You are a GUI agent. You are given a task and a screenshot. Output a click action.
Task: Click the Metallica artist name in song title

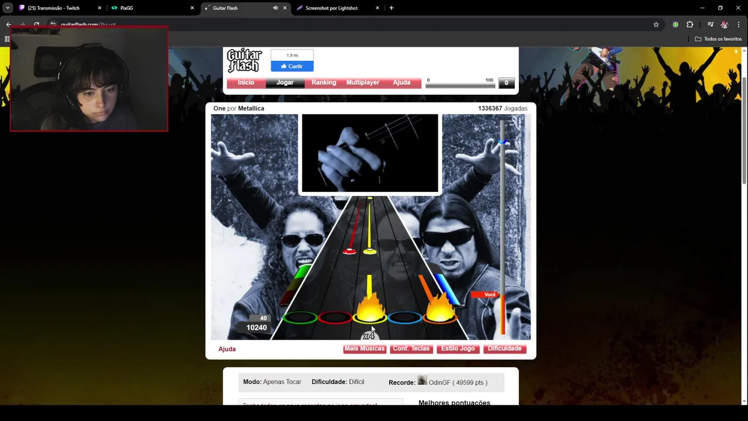[251, 108]
